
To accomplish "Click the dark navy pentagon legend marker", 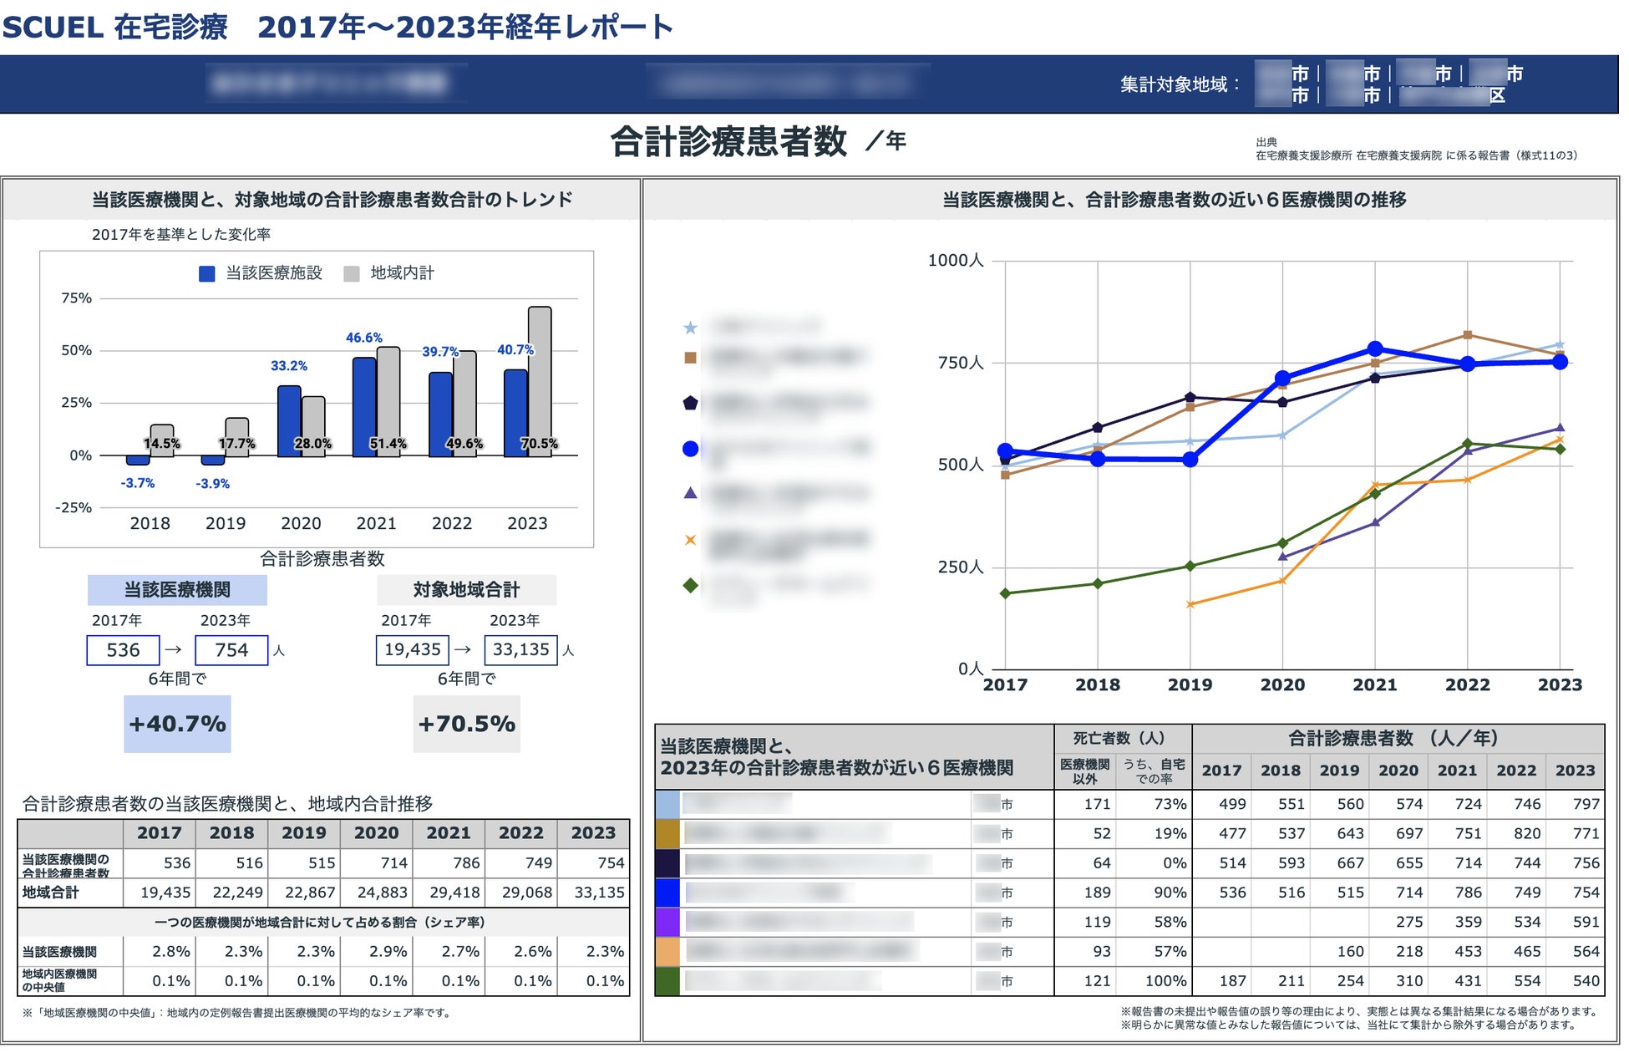I will click(x=690, y=403).
